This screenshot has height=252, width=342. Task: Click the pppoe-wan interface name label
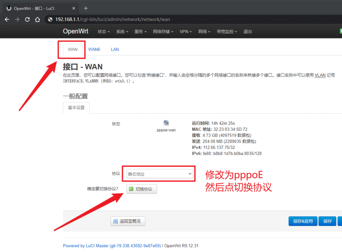coord(166,130)
